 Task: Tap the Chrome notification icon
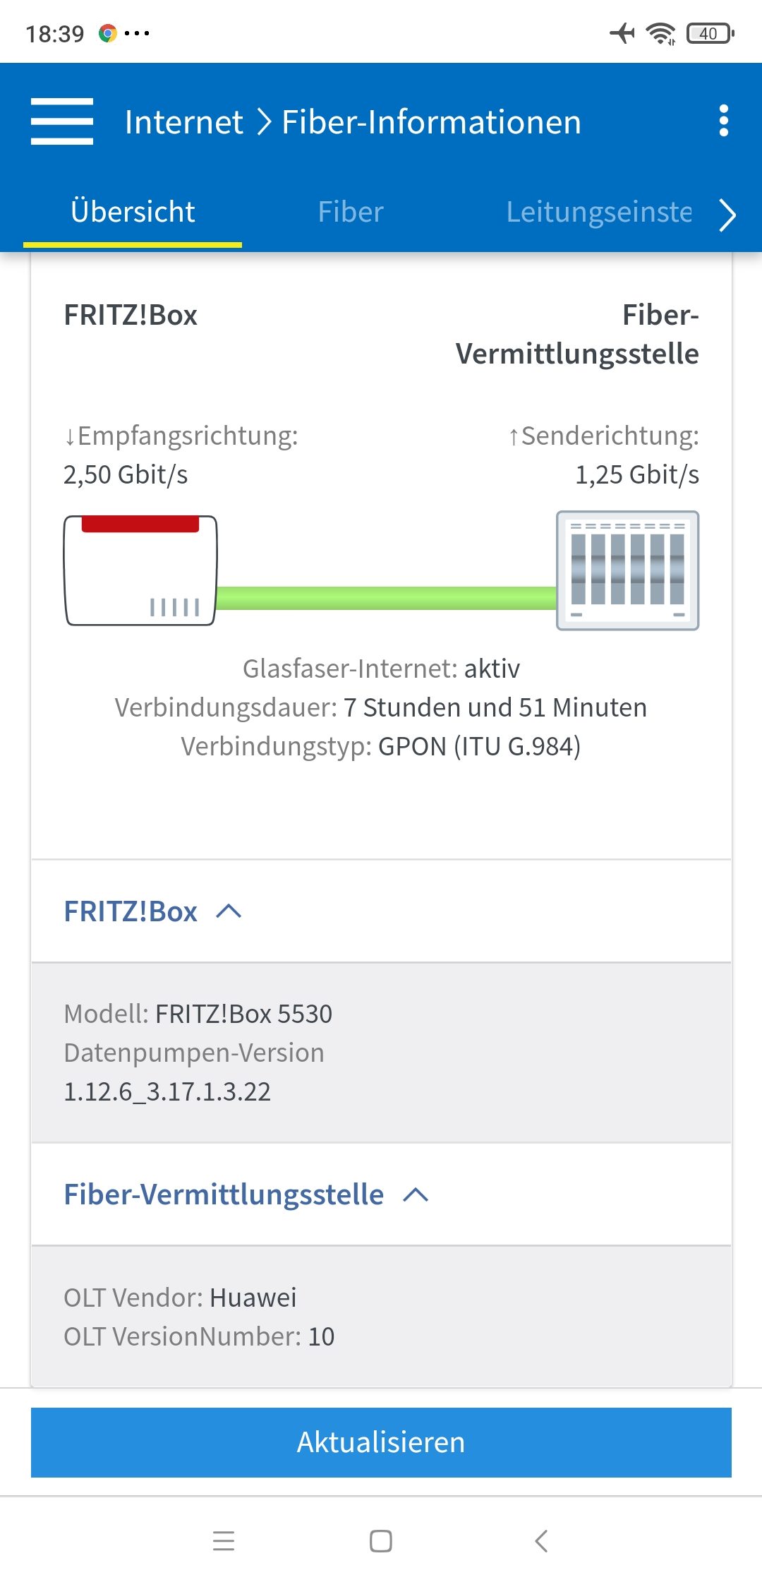[x=107, y=33]
